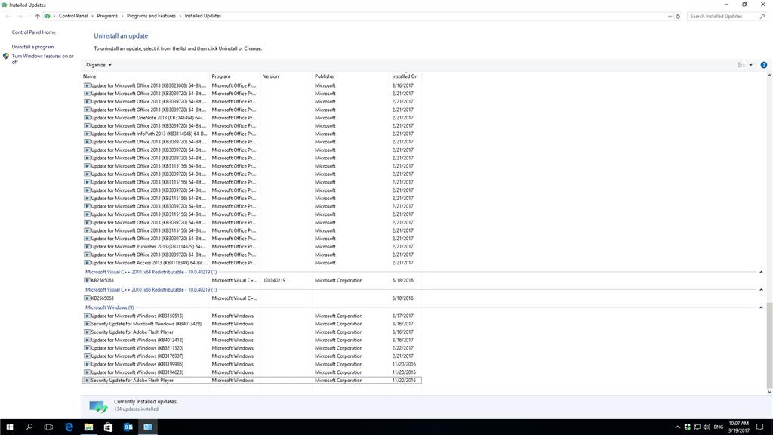This screenshot has height=435, width=773.
Task: Open chevron after Programs and Features breadcrumb
Action: [180, 17]
